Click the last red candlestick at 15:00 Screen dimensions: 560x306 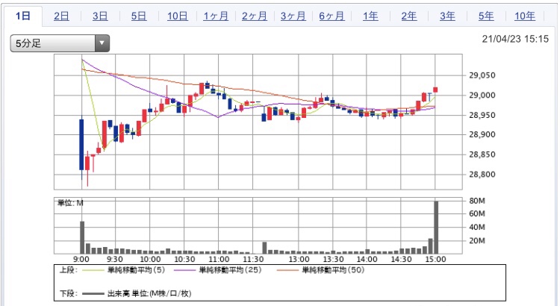[435, 90]
